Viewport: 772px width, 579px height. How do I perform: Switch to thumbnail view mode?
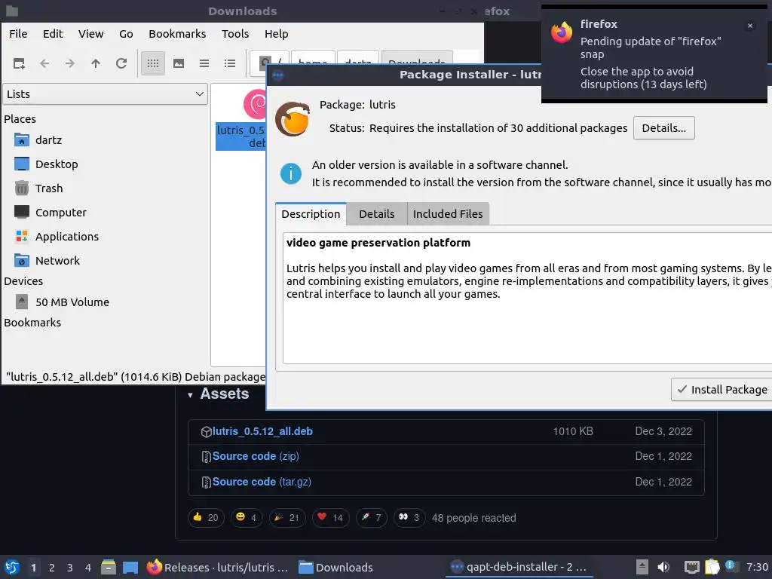pyautogui.click(x=179, y=63)
